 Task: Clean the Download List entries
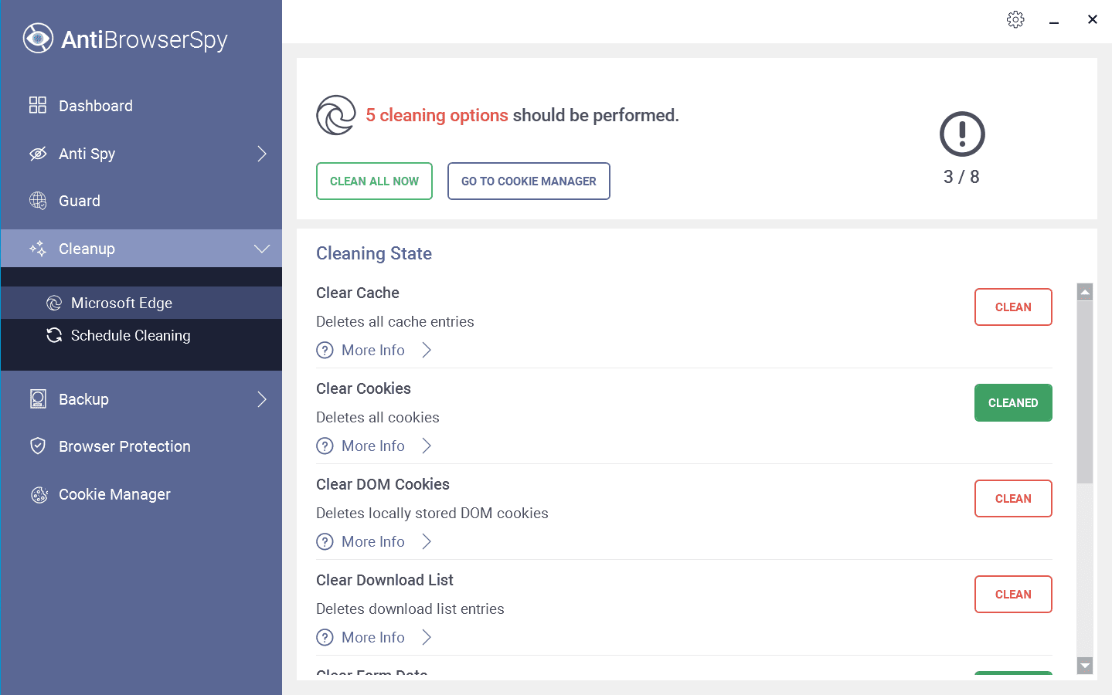[1012, 595]
